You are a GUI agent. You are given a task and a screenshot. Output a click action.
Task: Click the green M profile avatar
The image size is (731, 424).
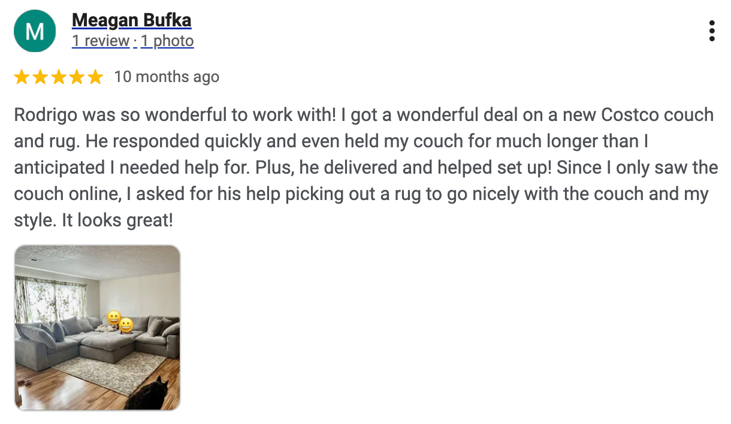[x=35, y=31]
